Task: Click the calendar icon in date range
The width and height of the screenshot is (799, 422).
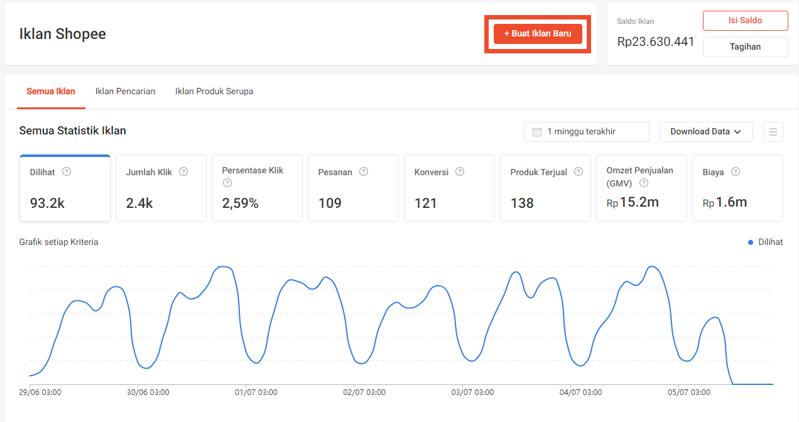Action: click(537, 132)
